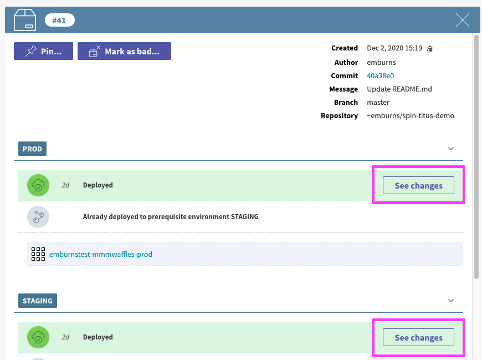The width and height of the screenshot is (482, 360).
Task: See changes for PROD deployment
Action: [418, 185]
